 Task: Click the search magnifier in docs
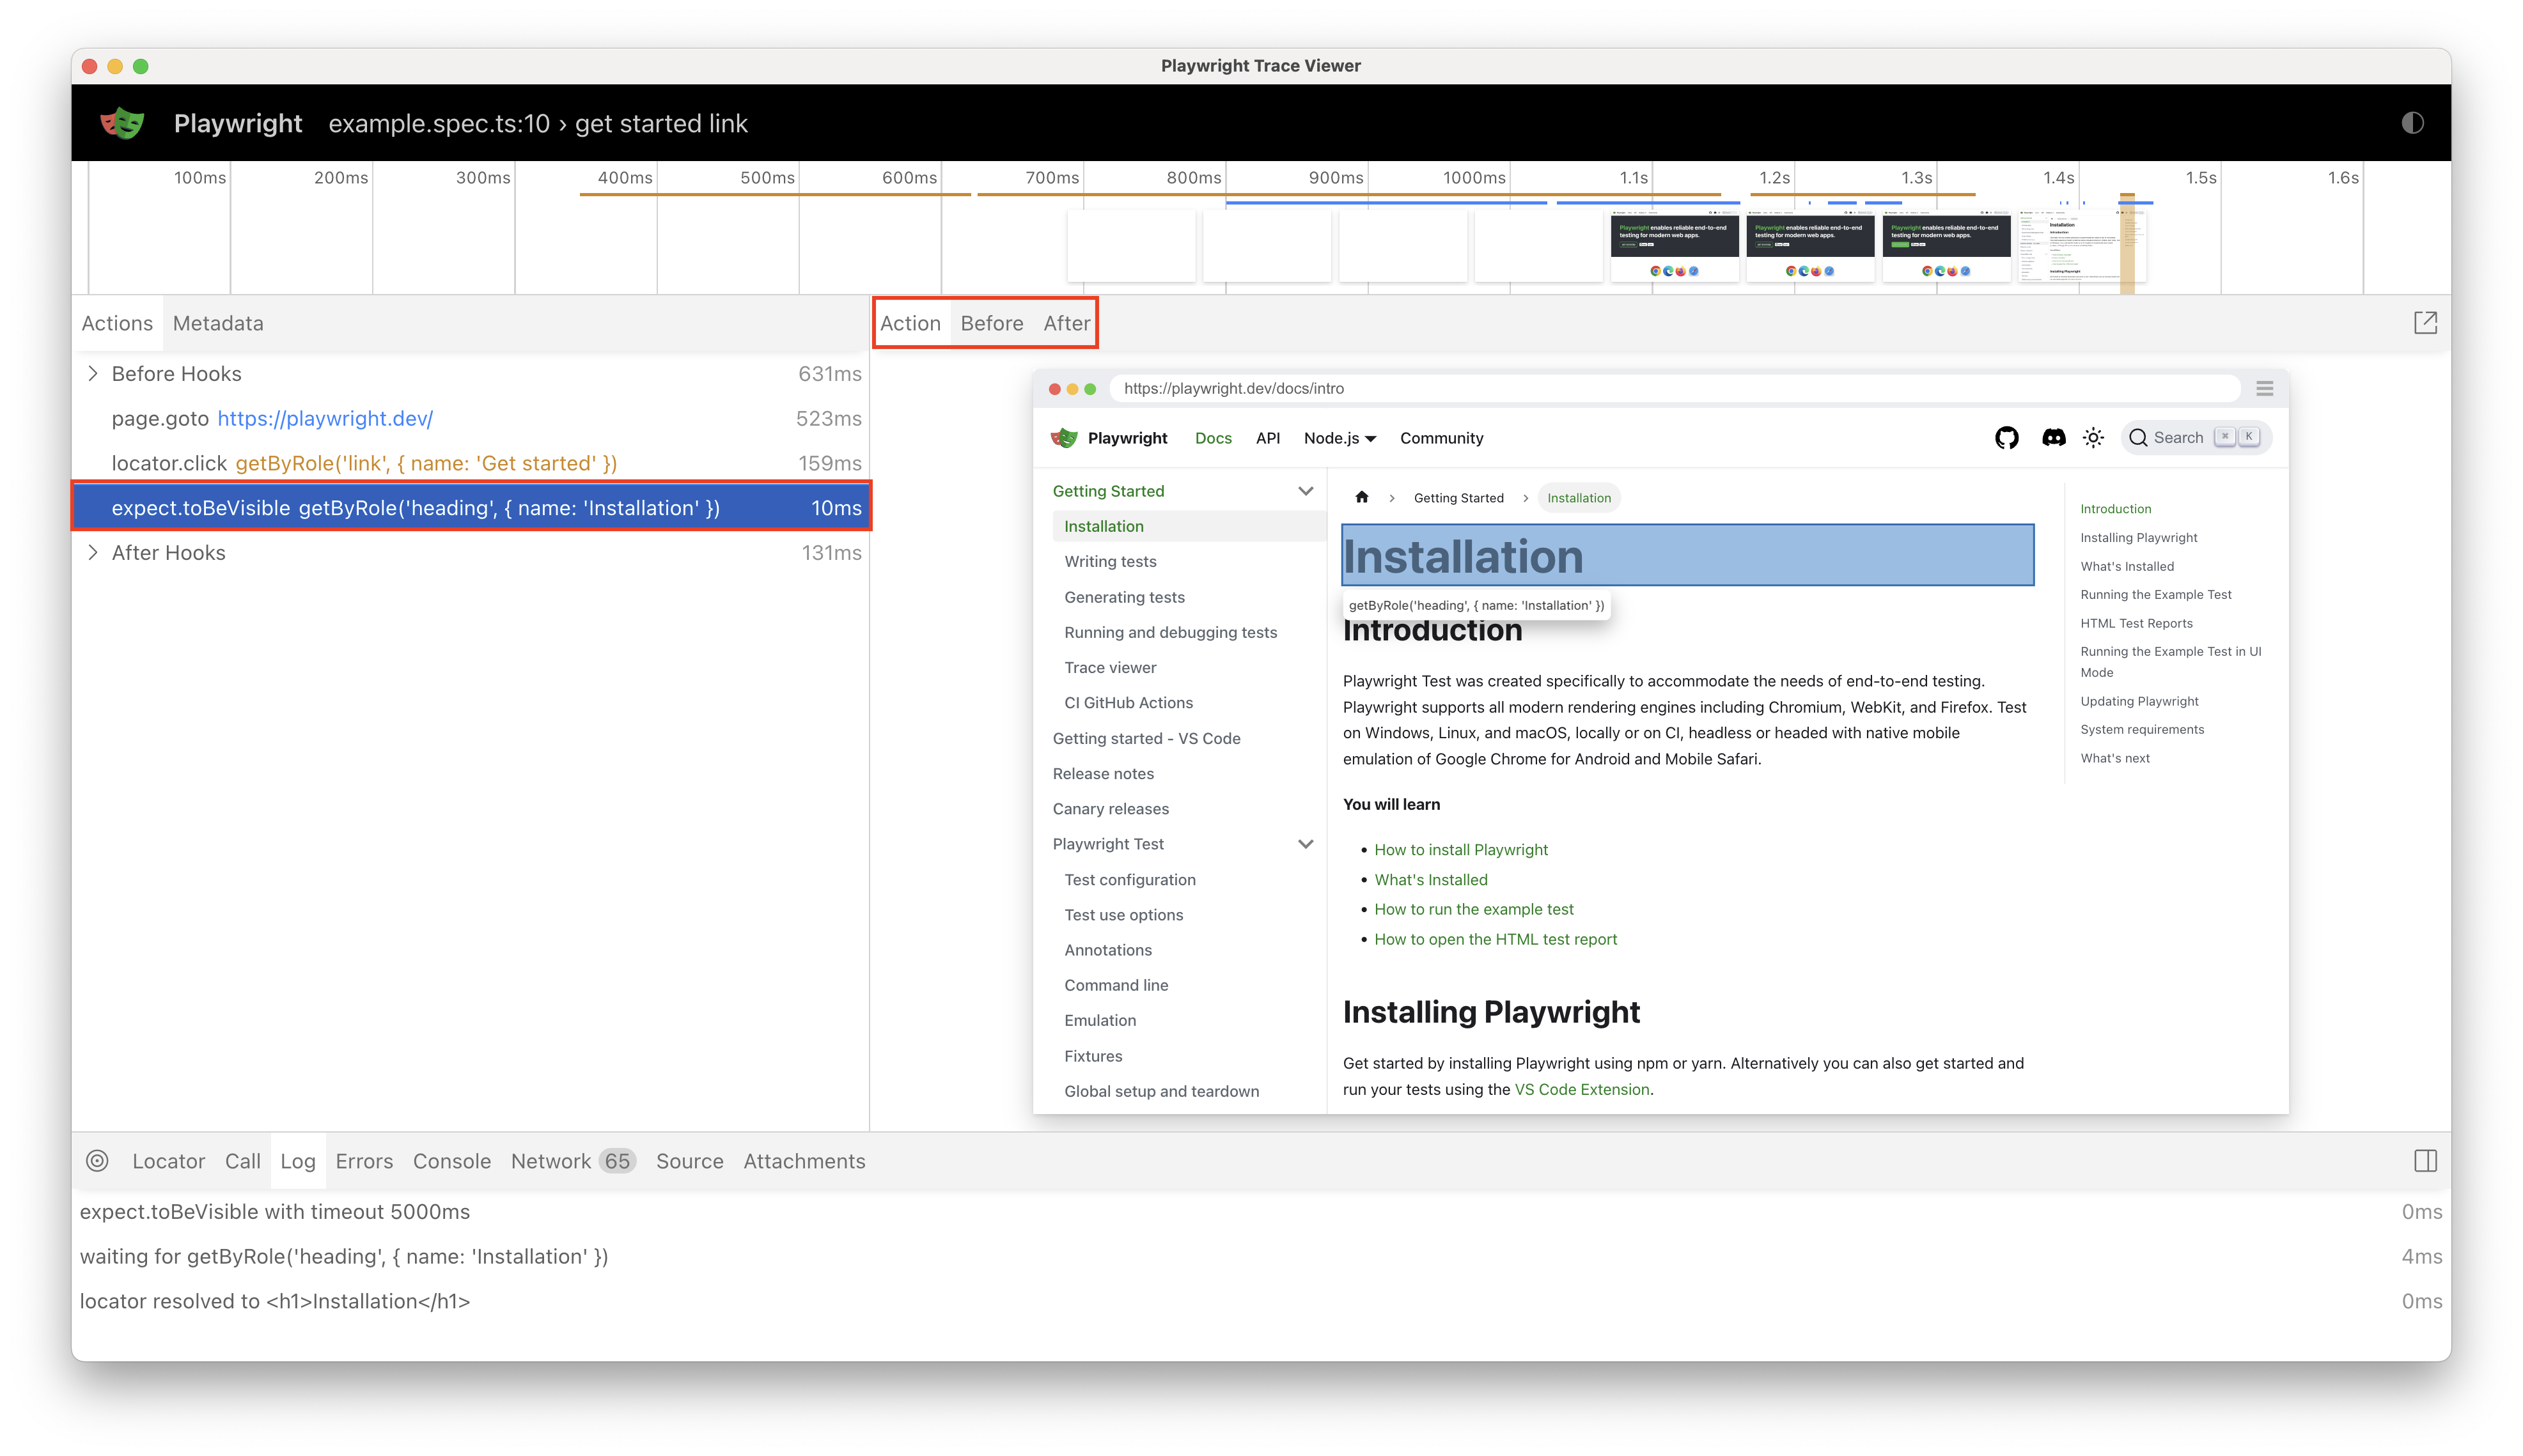coord(2138,438)
